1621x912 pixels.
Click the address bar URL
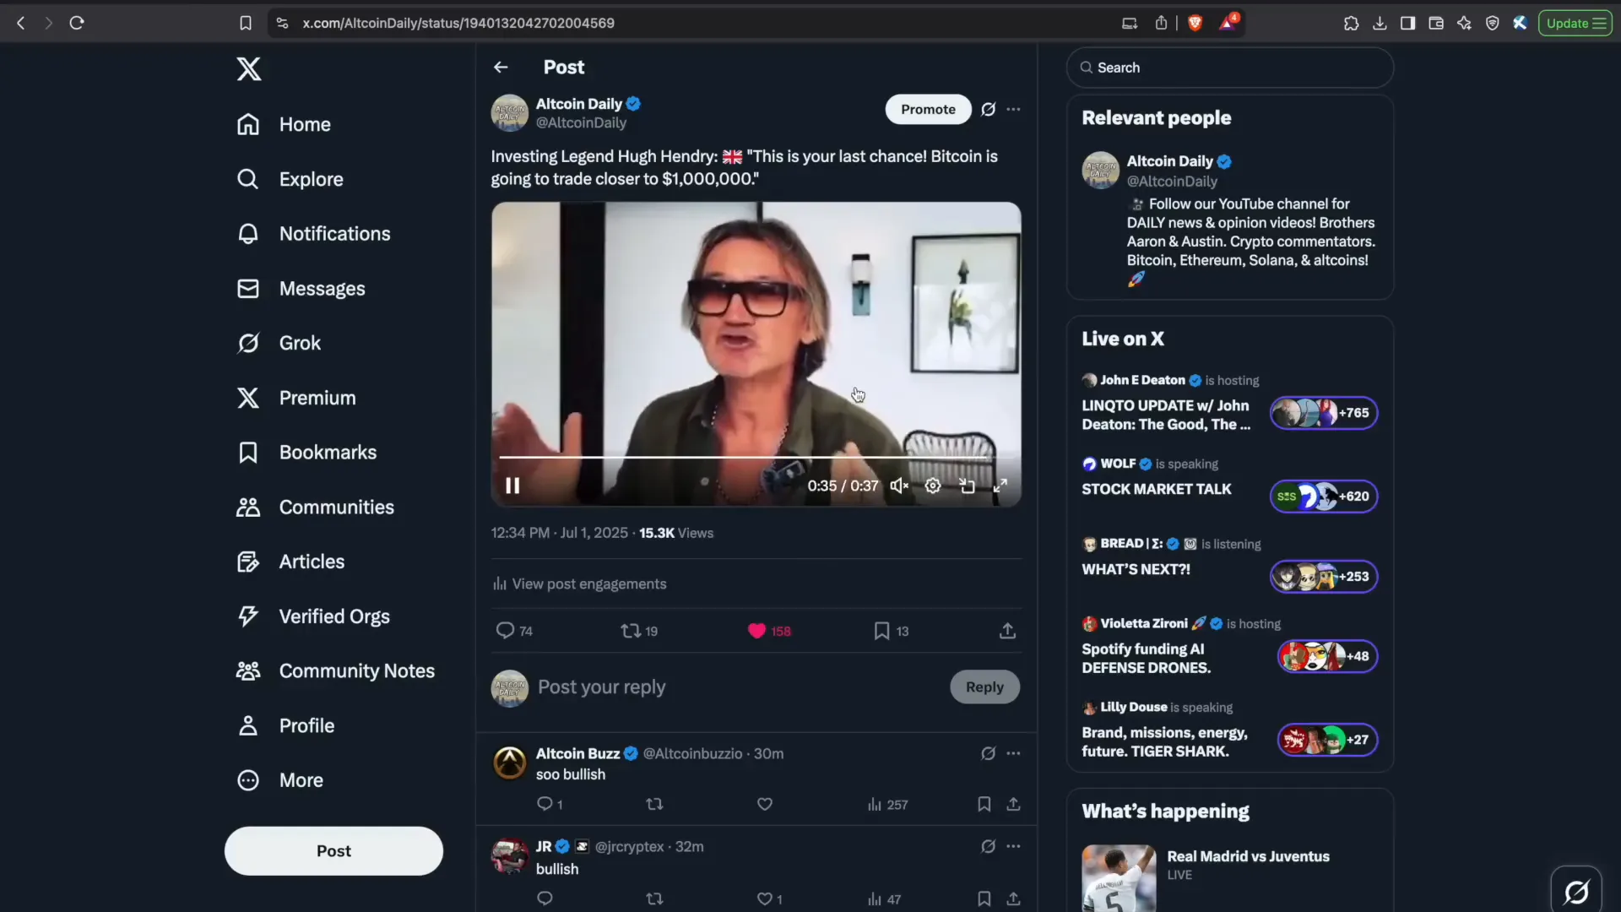pyautogui.click(x=458, y=23)
